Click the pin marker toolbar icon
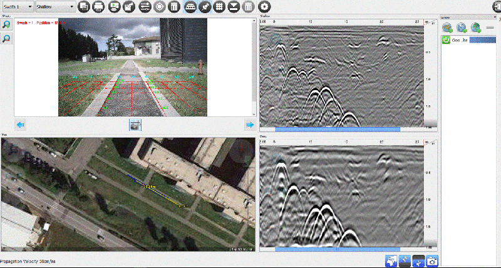This screenshot has width=501, height=268. (204, 7)
